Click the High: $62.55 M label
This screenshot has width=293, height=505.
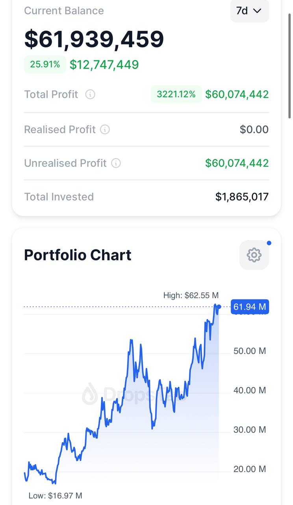click(x=191, y=296)
